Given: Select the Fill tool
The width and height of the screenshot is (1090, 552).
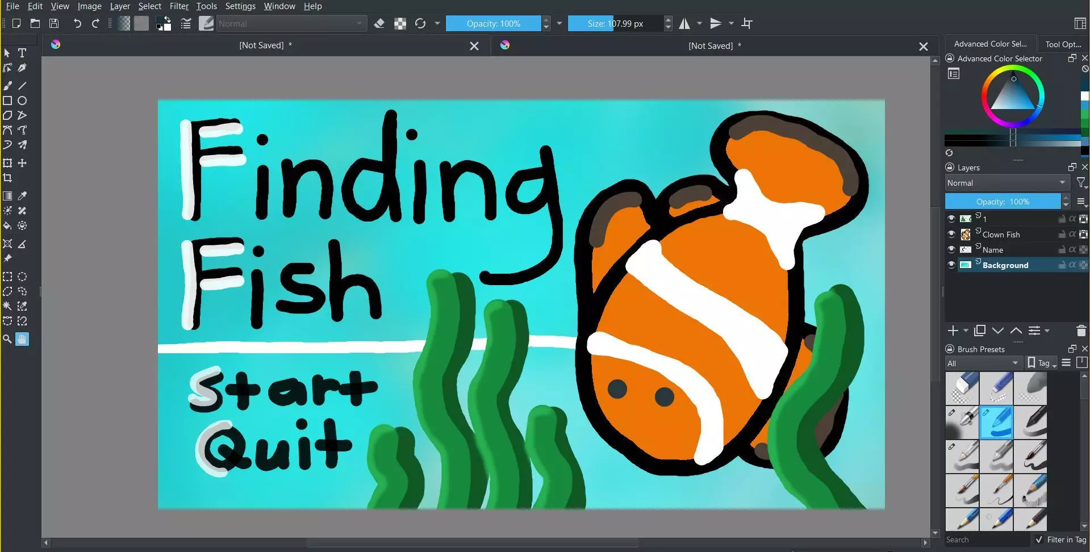Looking at the screenshot, I should [8, 225].
